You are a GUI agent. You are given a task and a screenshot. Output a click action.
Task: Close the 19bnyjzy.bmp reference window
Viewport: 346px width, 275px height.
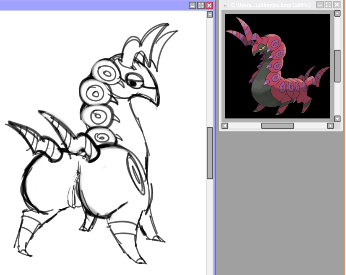click(337, 5)
